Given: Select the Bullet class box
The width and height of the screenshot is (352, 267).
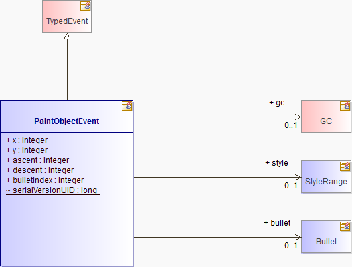Looking at the screenshot, I should 326,236.
